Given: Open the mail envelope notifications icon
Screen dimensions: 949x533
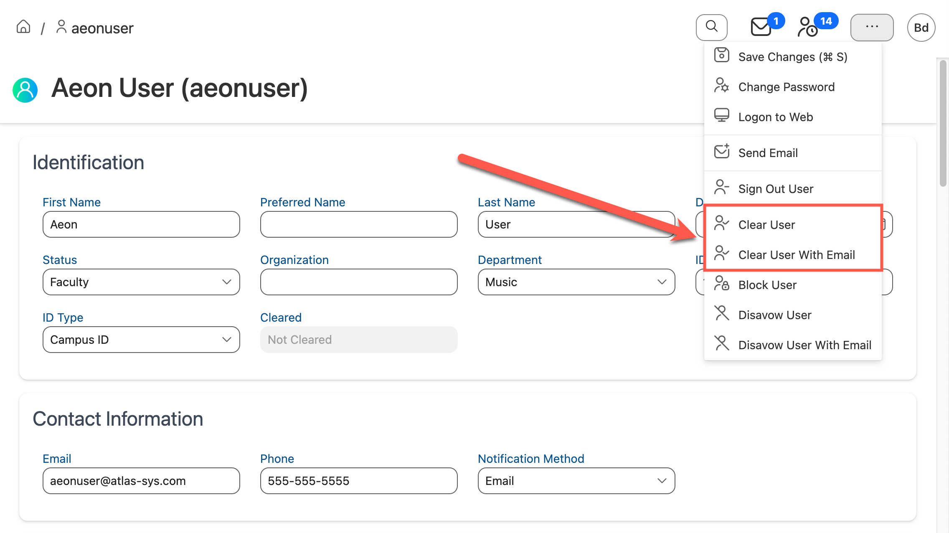Looking at the screenshot, I should pos(761,27).
